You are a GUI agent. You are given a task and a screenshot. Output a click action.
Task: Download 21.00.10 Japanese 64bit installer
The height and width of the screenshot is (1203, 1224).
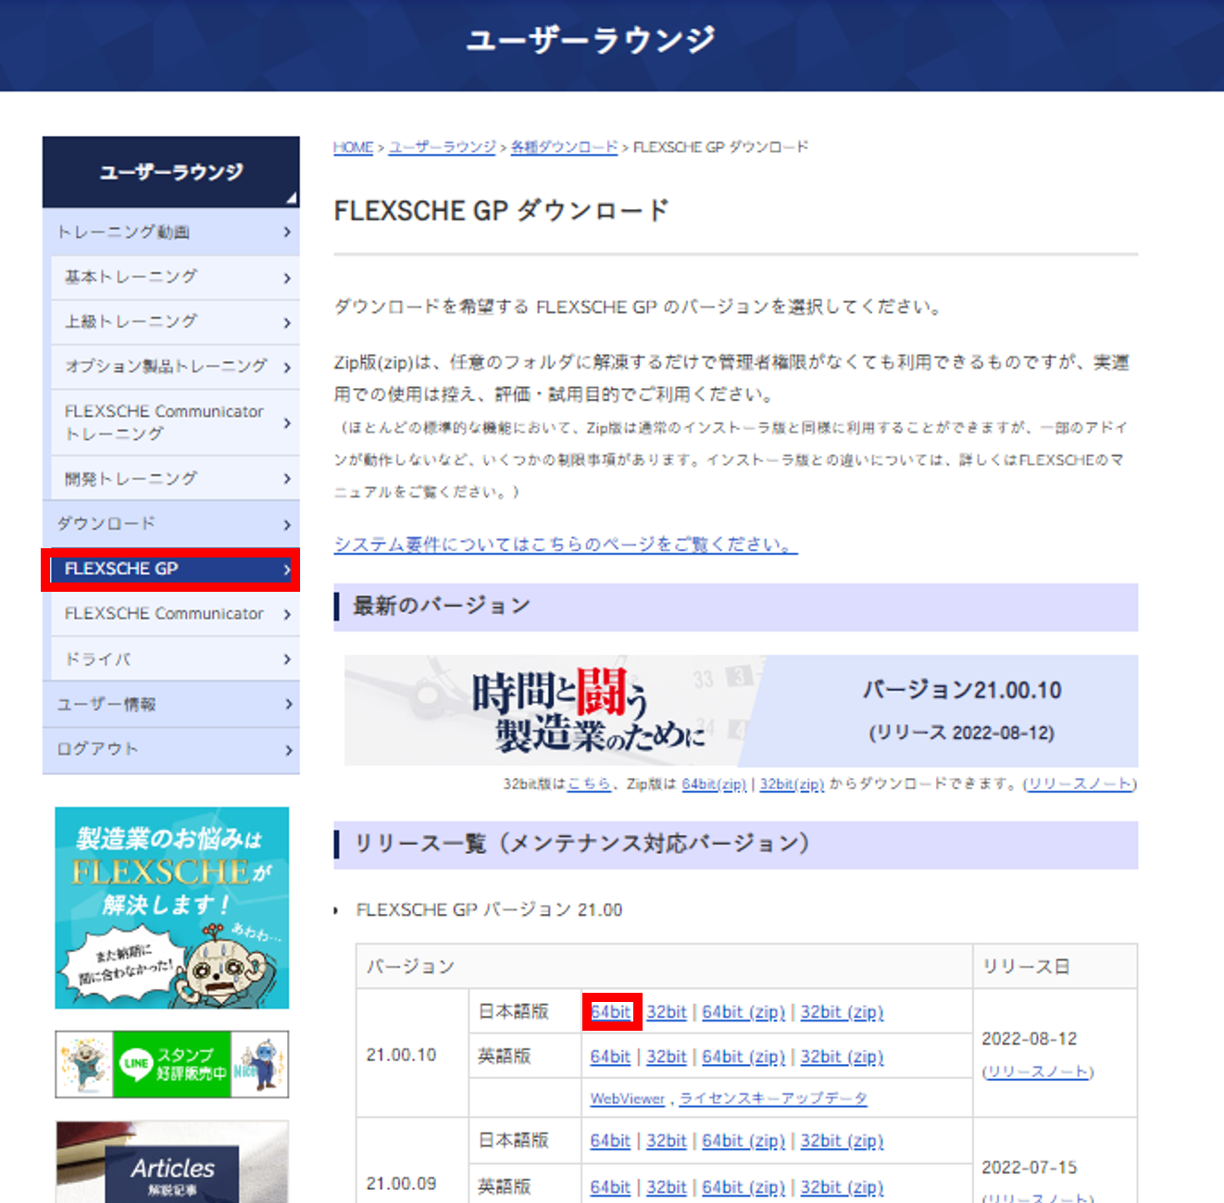click(x=611, y=1012)
